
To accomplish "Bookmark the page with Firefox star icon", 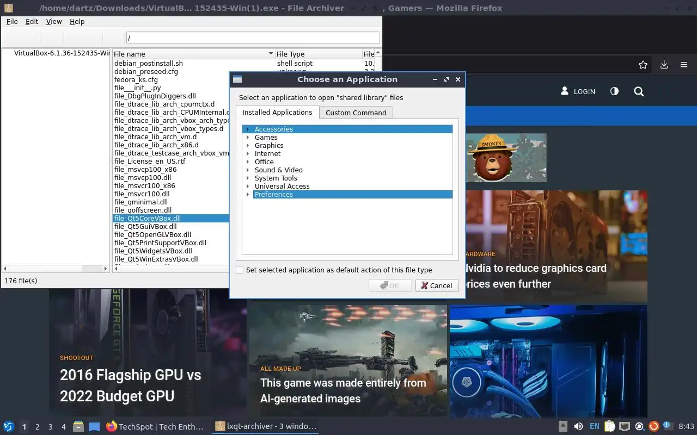I will pos(643,65).
